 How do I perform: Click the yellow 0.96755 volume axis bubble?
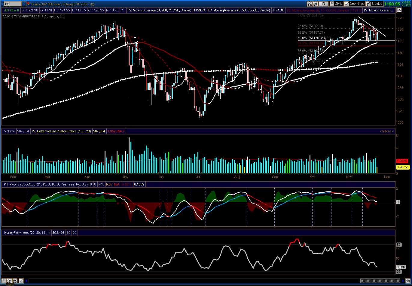[403, 167]
